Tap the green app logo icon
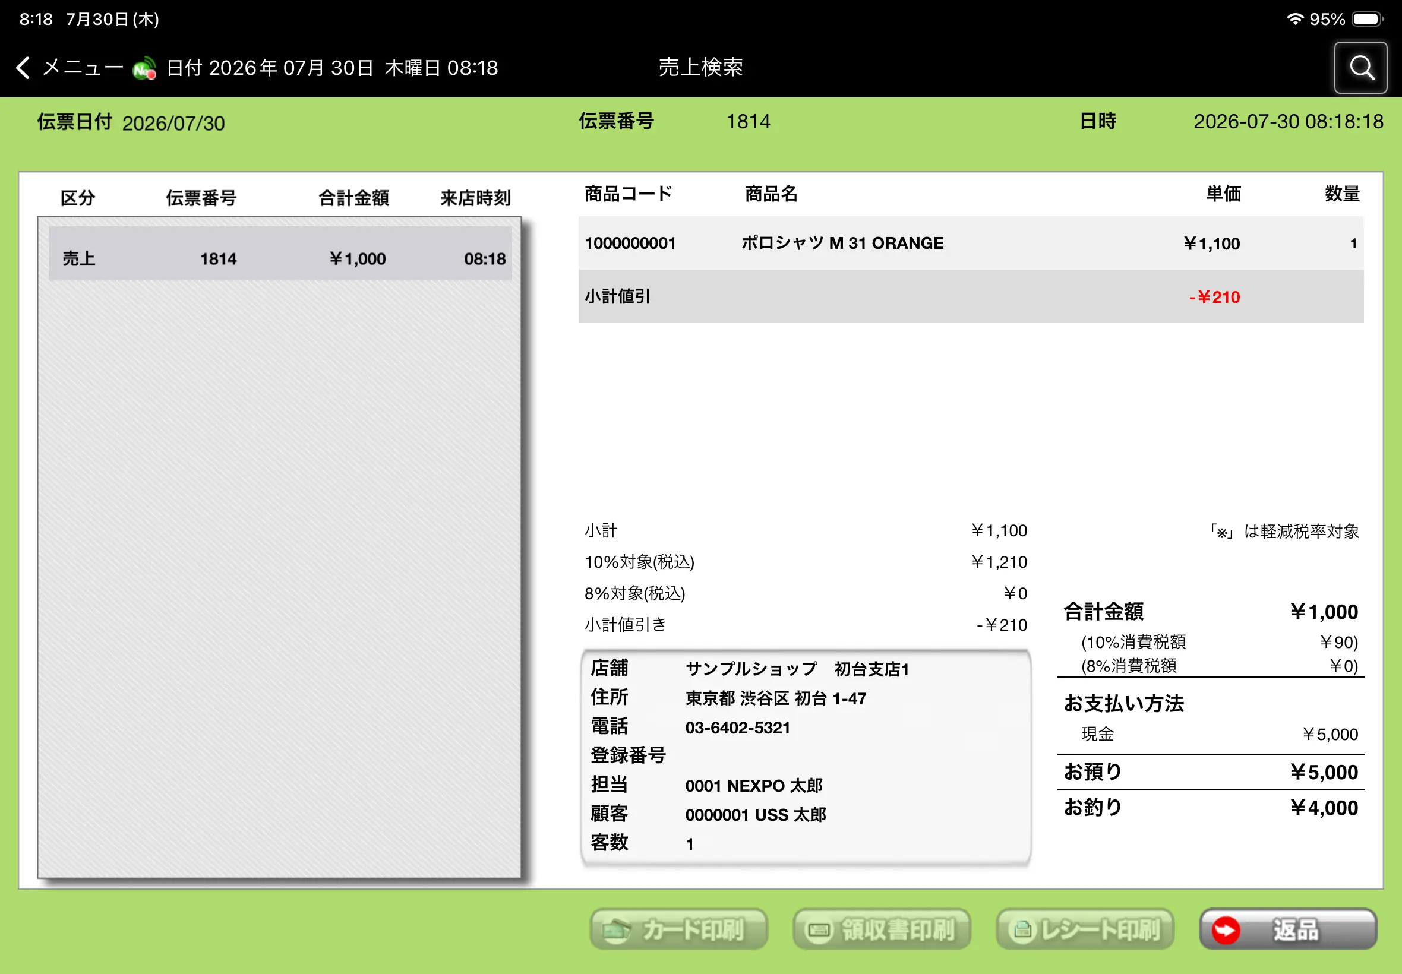The height and width of the screenshot is (974, 1402). [145, 68]
